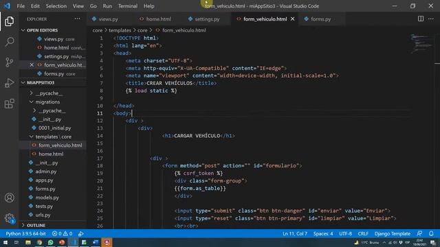Click templates in the breadcrumb path
The image size is (440, 247).
click(x=120, y=30)
